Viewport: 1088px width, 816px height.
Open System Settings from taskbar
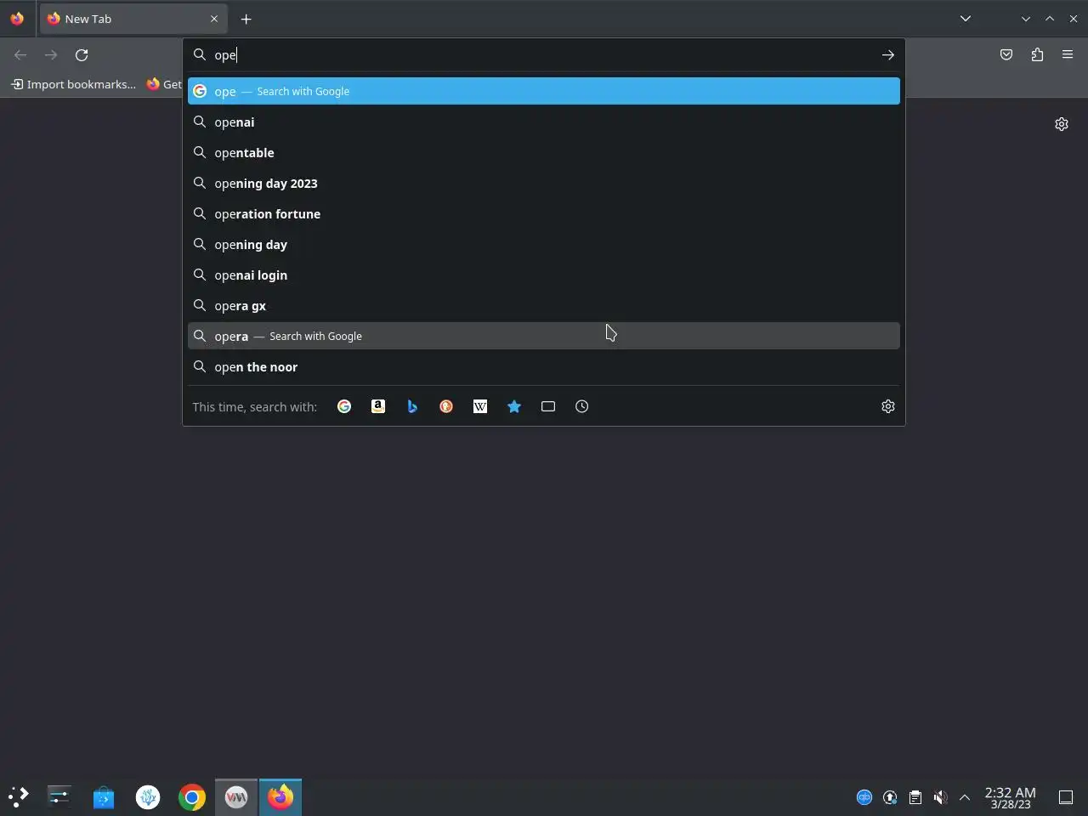tap(59, 796)
